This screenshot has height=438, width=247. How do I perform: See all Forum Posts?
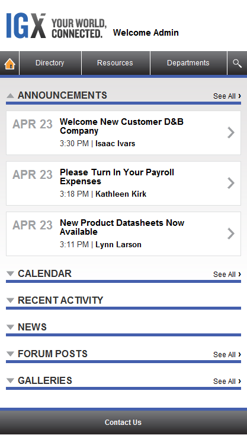(227, 354)
